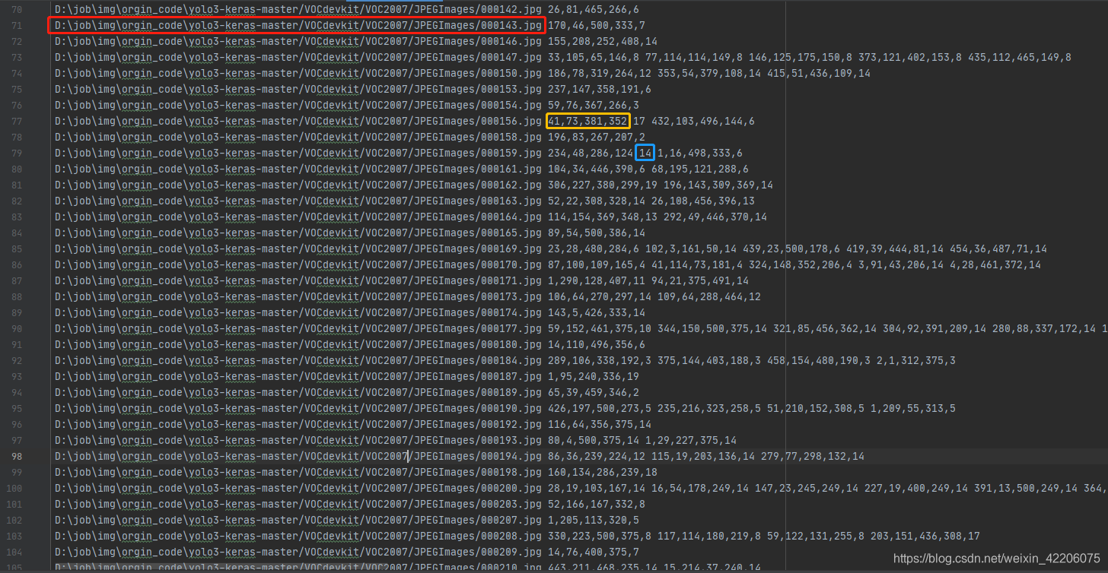This screenshot has height=573, width=1108.
Task: Click the annotation text '432,103,496,144,6'
Action: tap(703, 122)
